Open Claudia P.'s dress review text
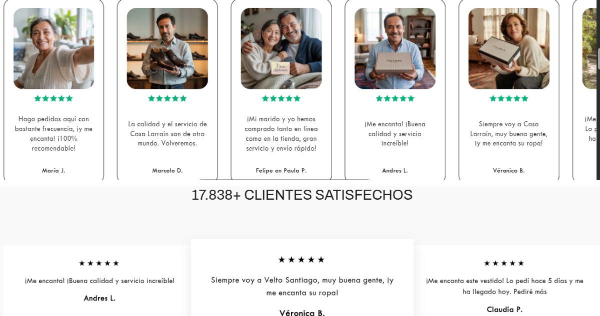 (x=504, y=286)
